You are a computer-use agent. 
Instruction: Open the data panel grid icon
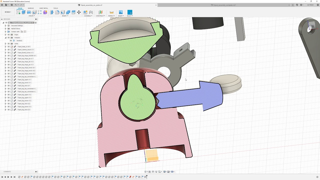point(2,5)
